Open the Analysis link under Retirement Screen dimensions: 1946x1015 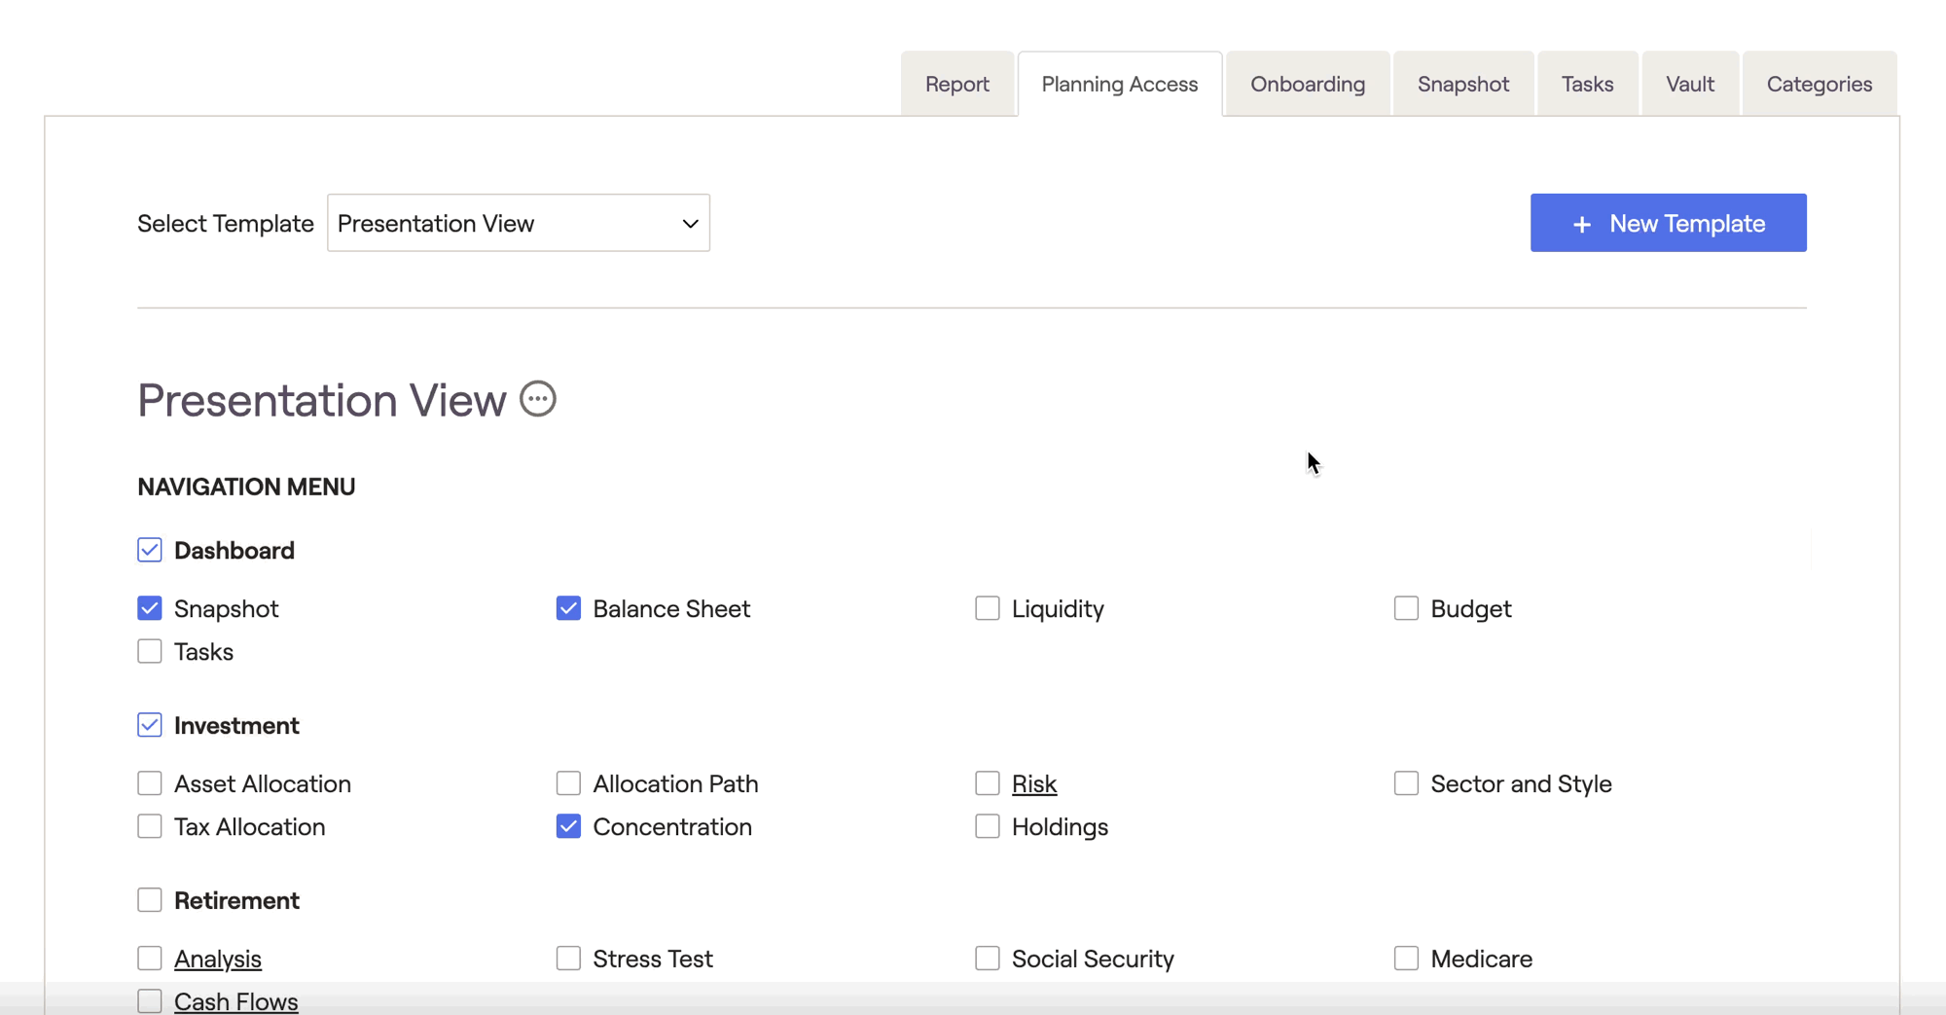217,960
